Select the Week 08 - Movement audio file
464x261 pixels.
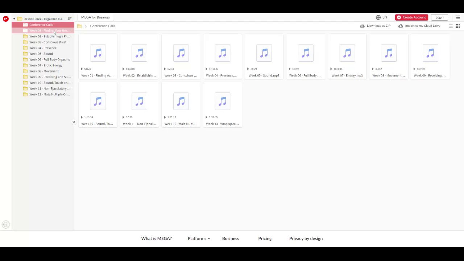pos(389,57)
